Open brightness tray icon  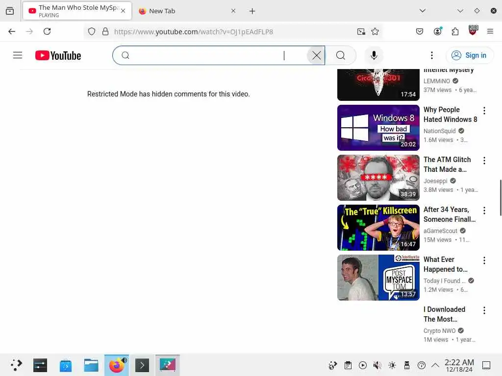(x=392, y=365)
